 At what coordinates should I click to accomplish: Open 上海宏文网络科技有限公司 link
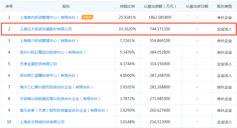click(x=42, y=122)
